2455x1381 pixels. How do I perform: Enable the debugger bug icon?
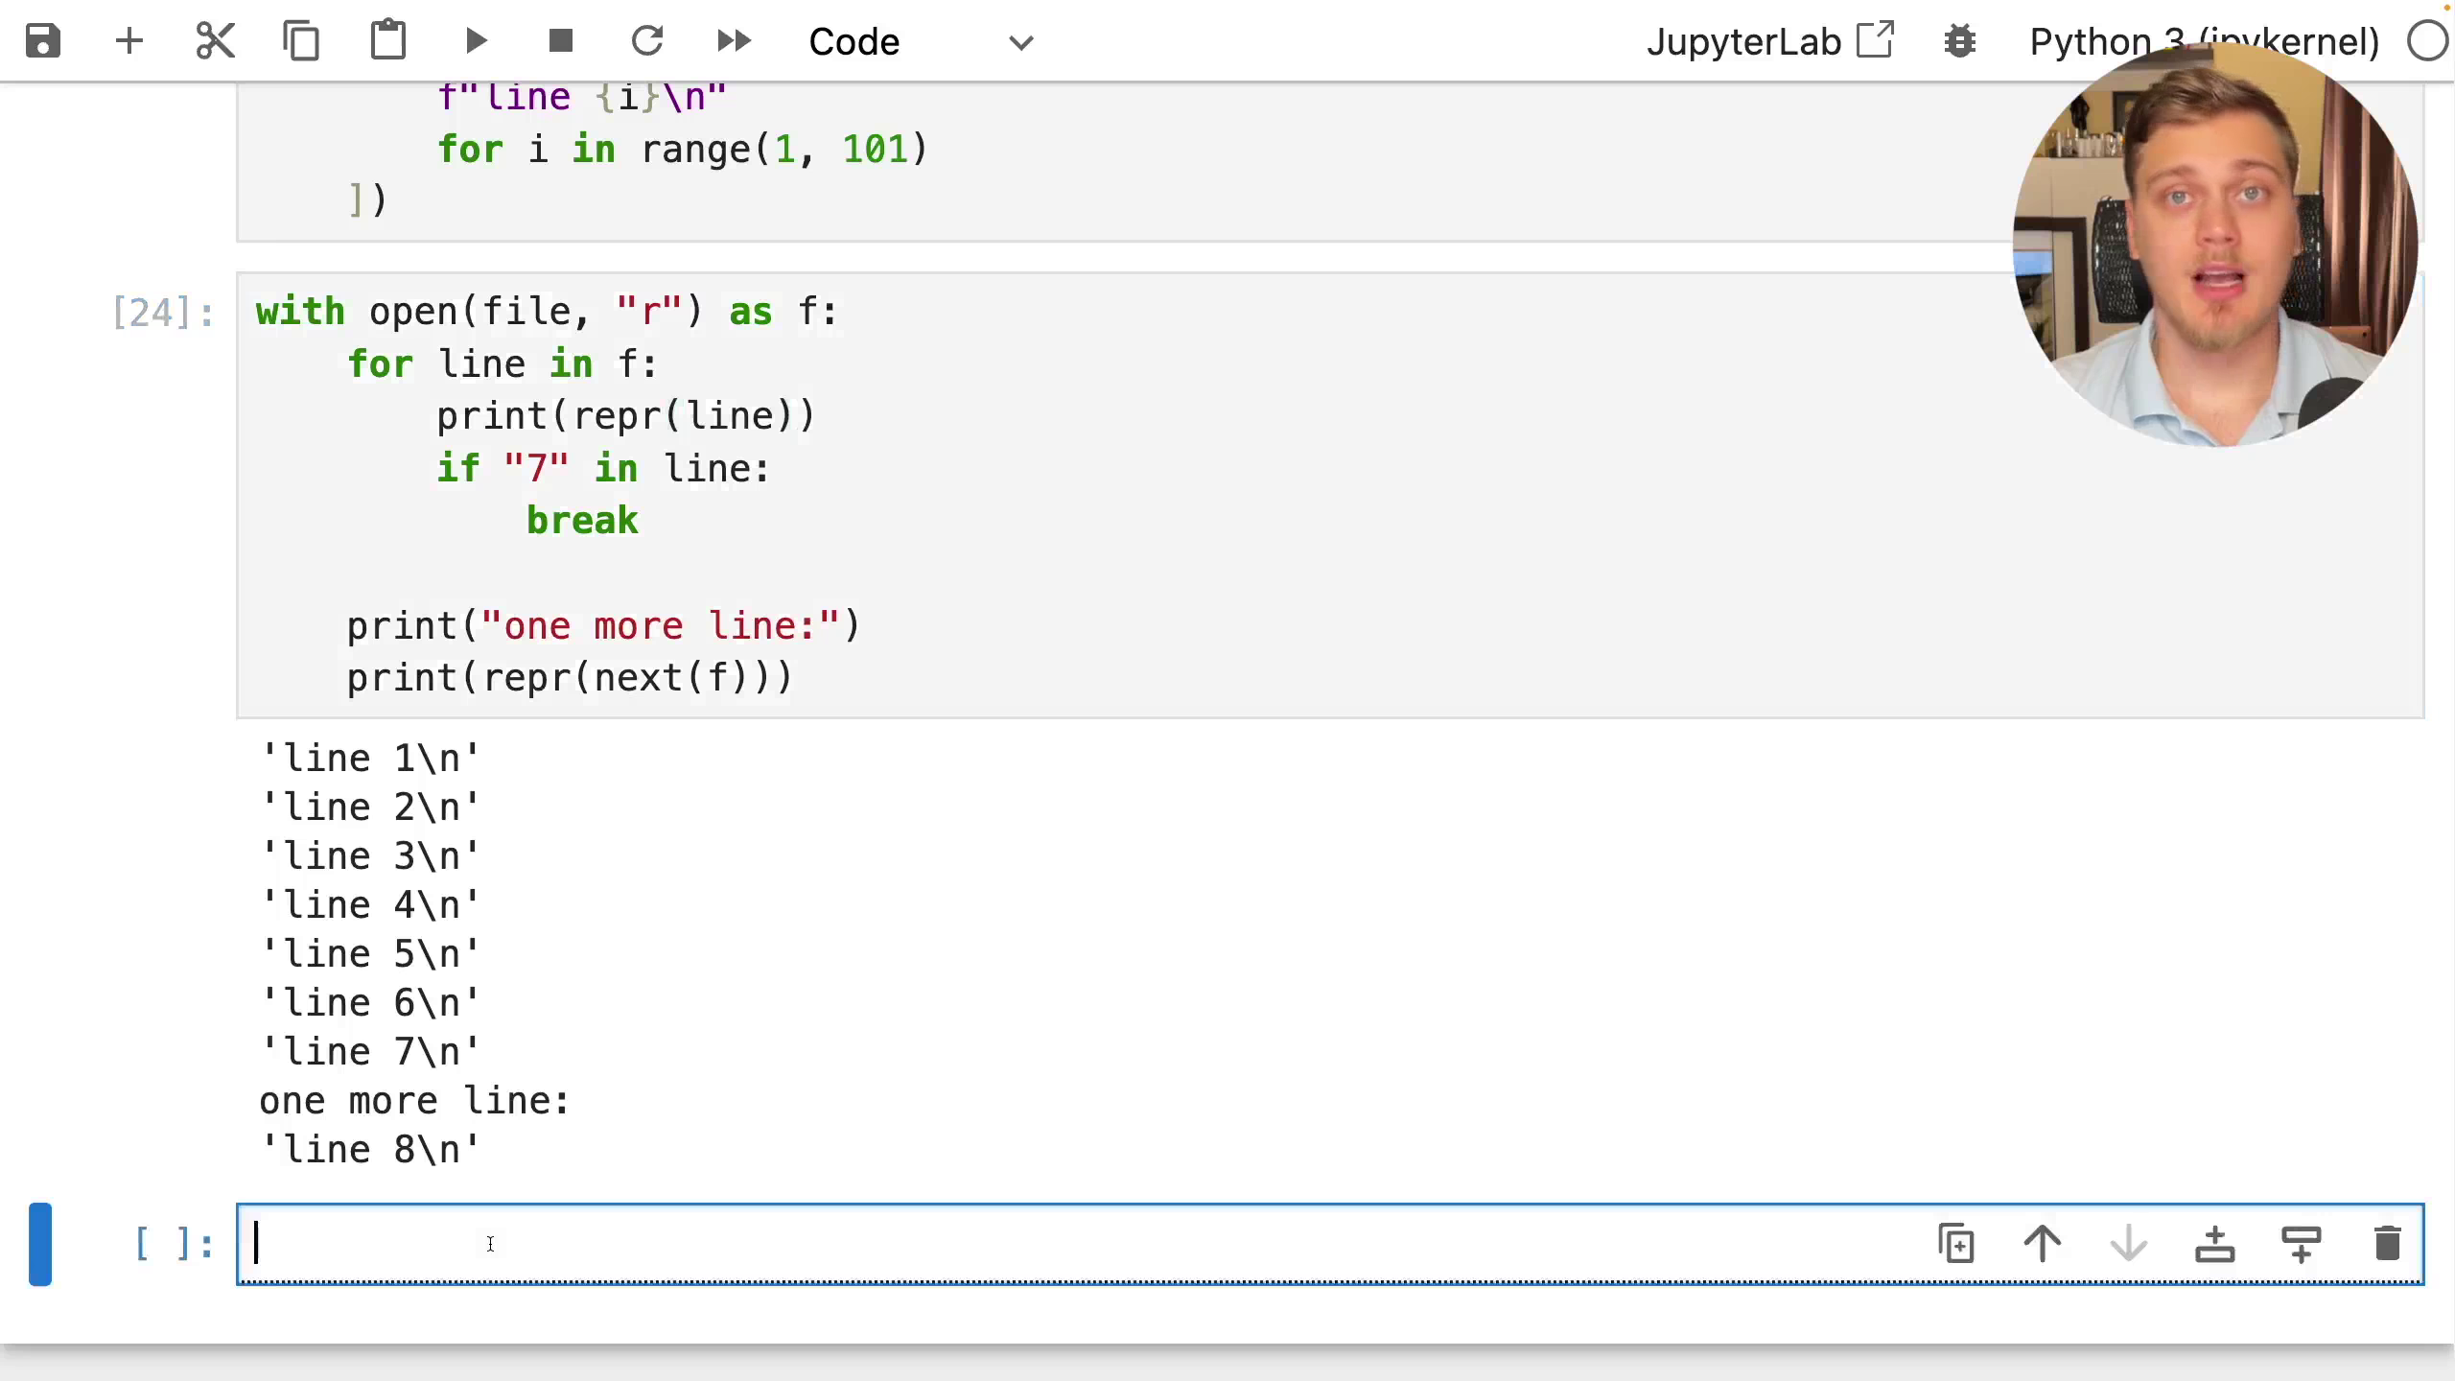coord(1960,41)
